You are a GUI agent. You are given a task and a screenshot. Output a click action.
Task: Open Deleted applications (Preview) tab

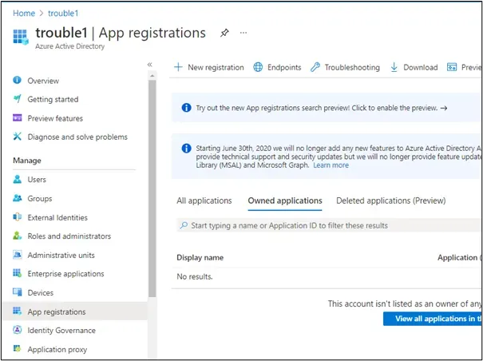click(x=391, y=200)
